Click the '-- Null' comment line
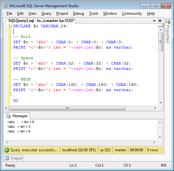The image size is (174, 171). tap(22, 37)
